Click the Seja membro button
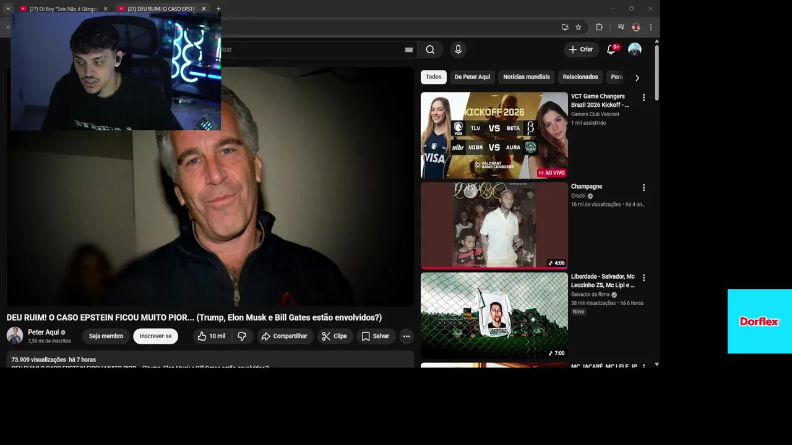 106,336
